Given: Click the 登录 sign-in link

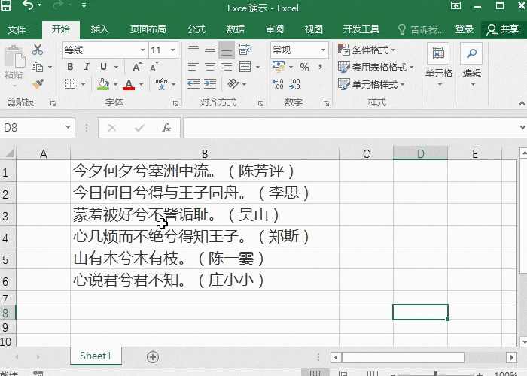Looking at the screenshot, I should (x=465, y=29).
